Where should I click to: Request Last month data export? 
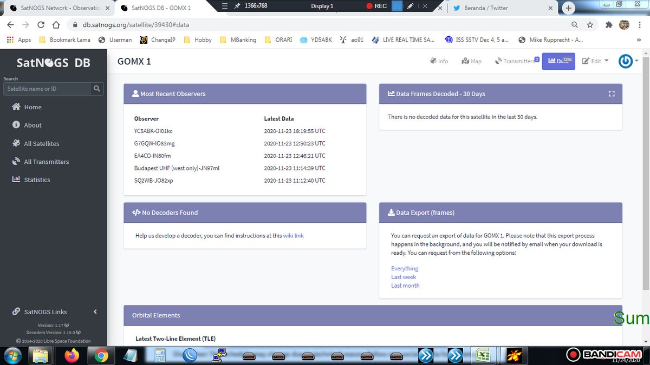(405, 286)
